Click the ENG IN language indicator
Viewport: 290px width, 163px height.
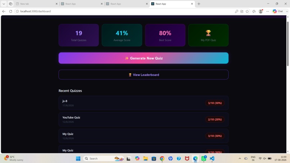(x=253, y=159)
